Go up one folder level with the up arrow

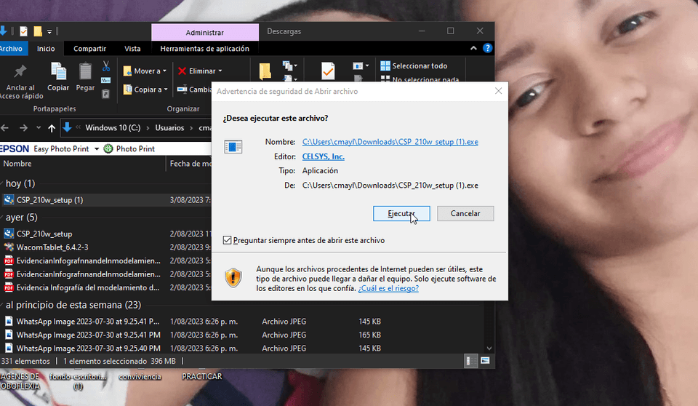tap(52, 128)
